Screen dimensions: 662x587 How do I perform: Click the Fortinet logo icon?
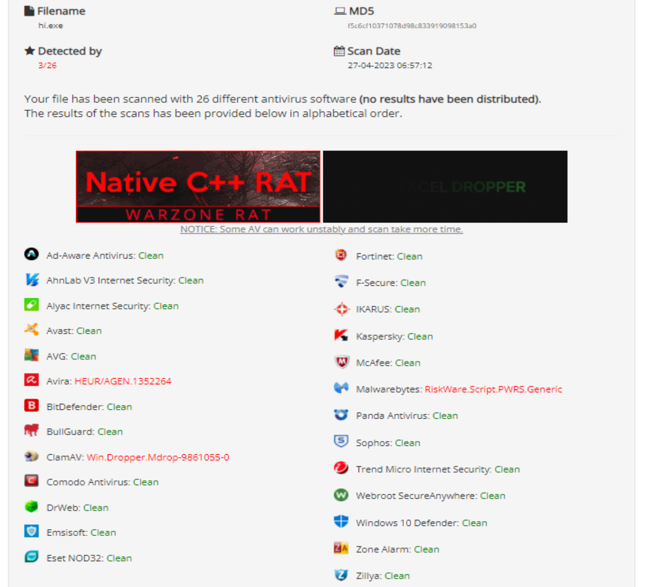341,255
